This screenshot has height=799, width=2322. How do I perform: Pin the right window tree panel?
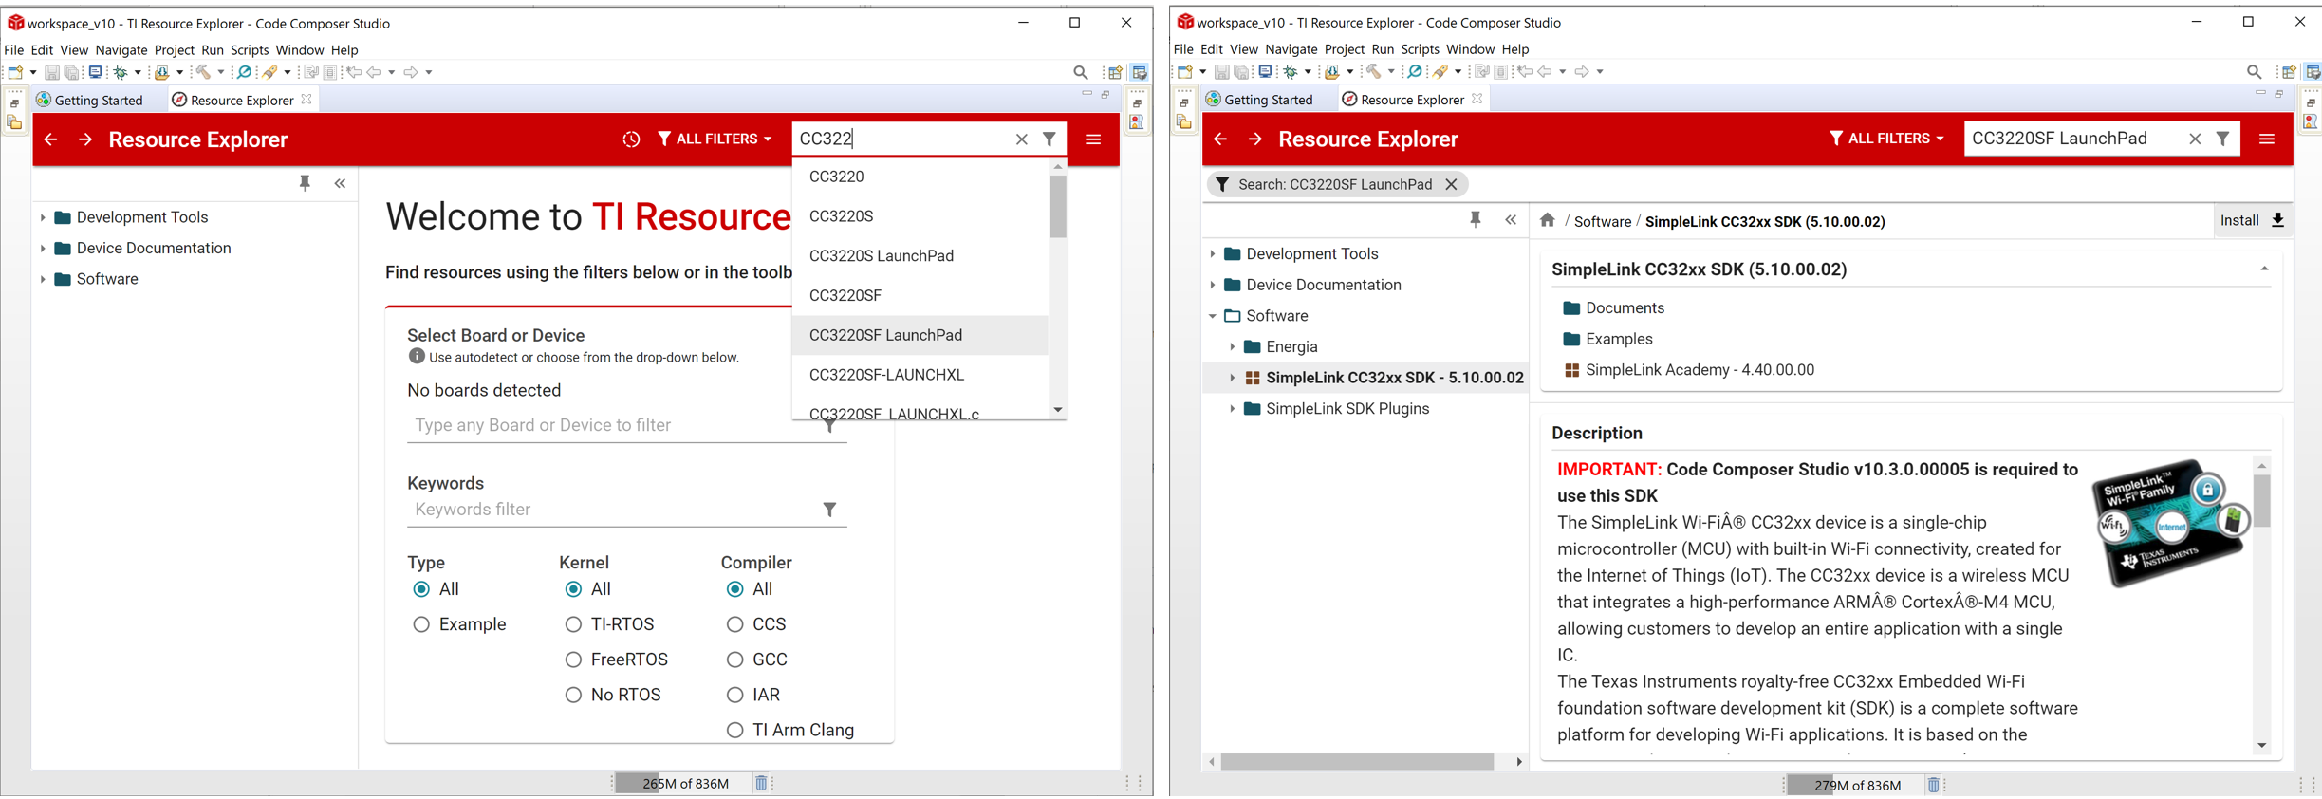point(1475,220)
